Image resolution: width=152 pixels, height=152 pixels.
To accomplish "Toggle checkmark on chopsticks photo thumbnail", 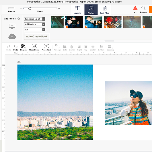I will [x=67, y=27].
